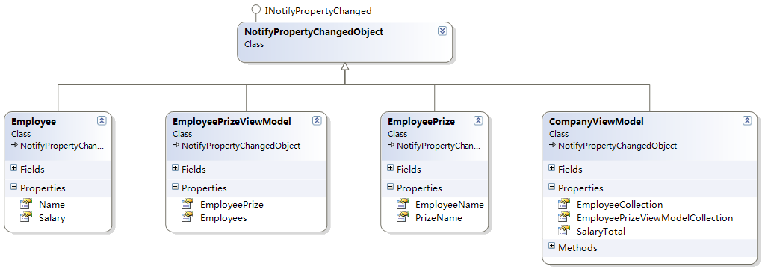Click the EmployeePrize property icon in EmployeePrizeViewModel
Viewport: 765px width, 278px height.
tap(188, 204)
